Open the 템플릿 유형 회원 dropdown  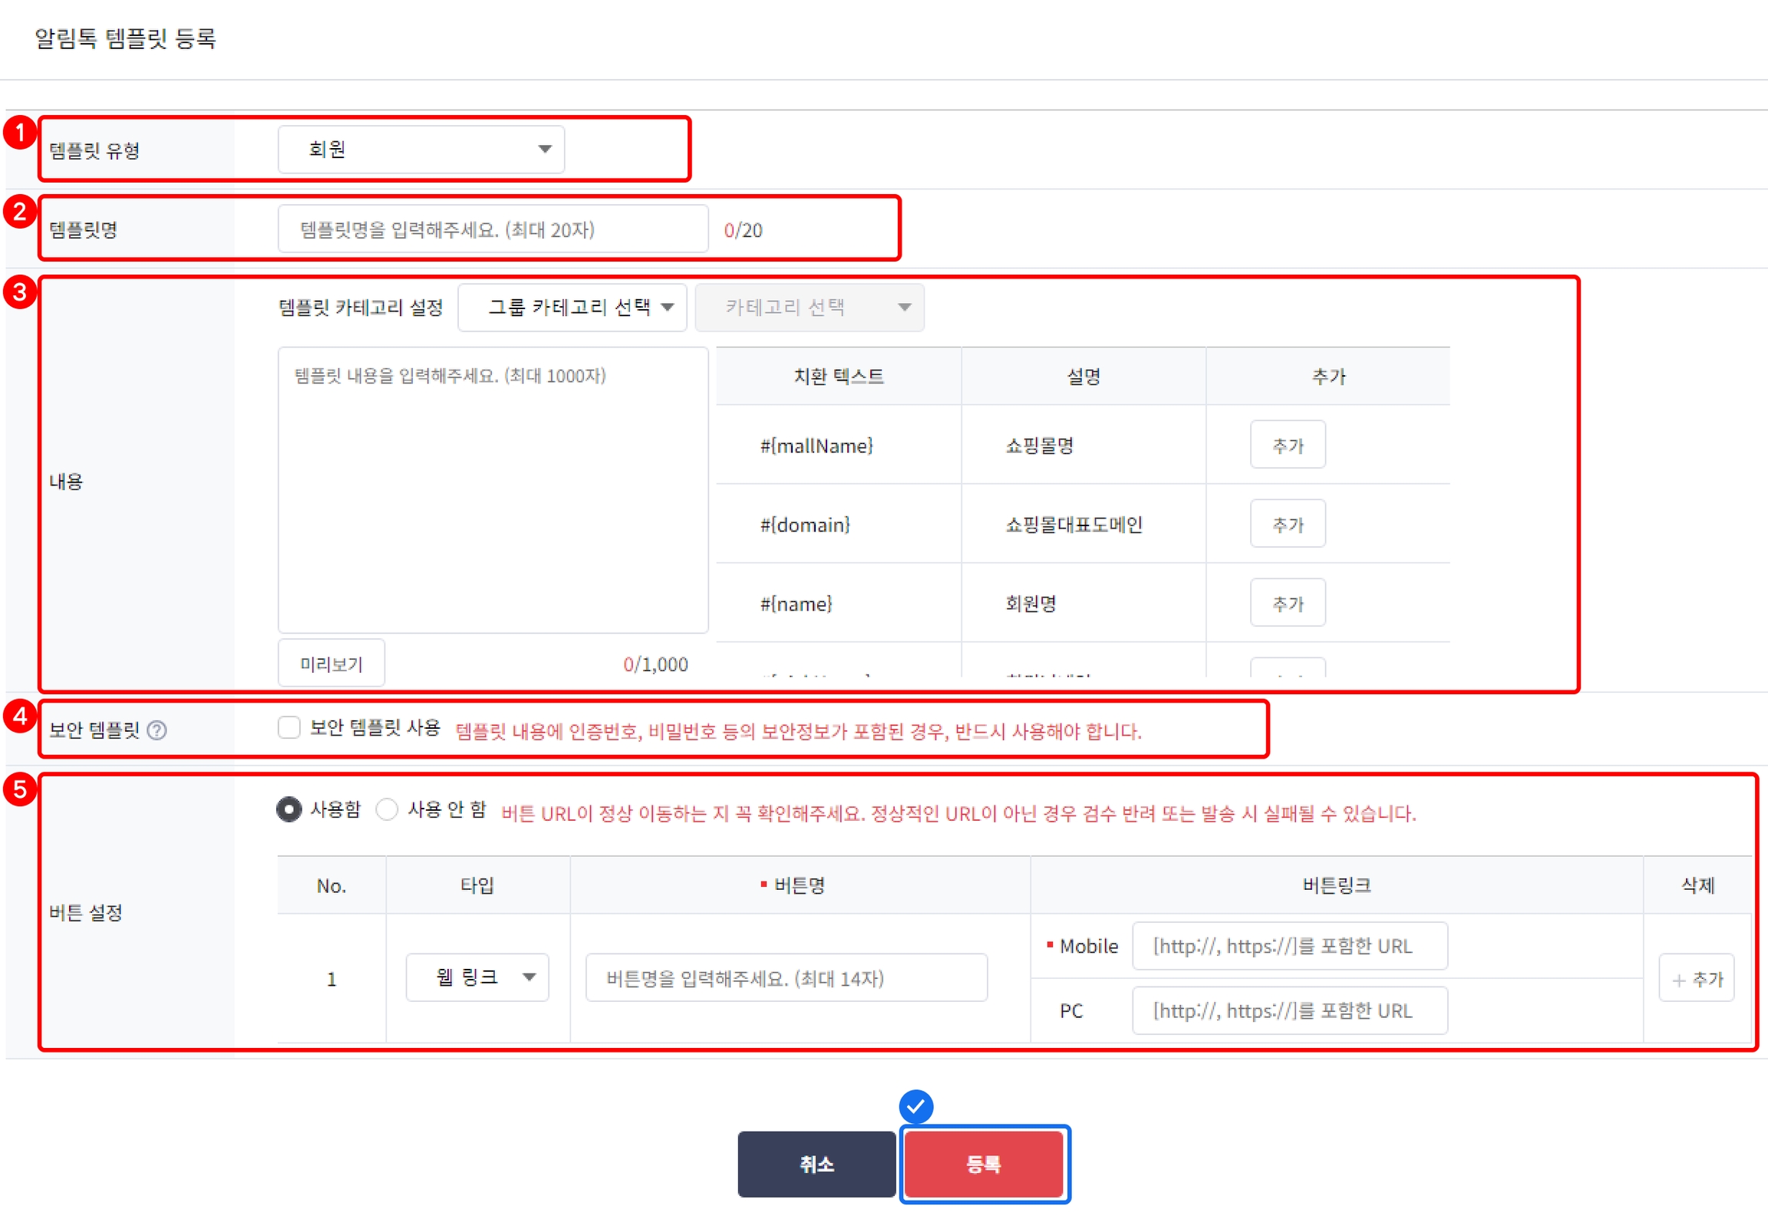coord(421,149)
